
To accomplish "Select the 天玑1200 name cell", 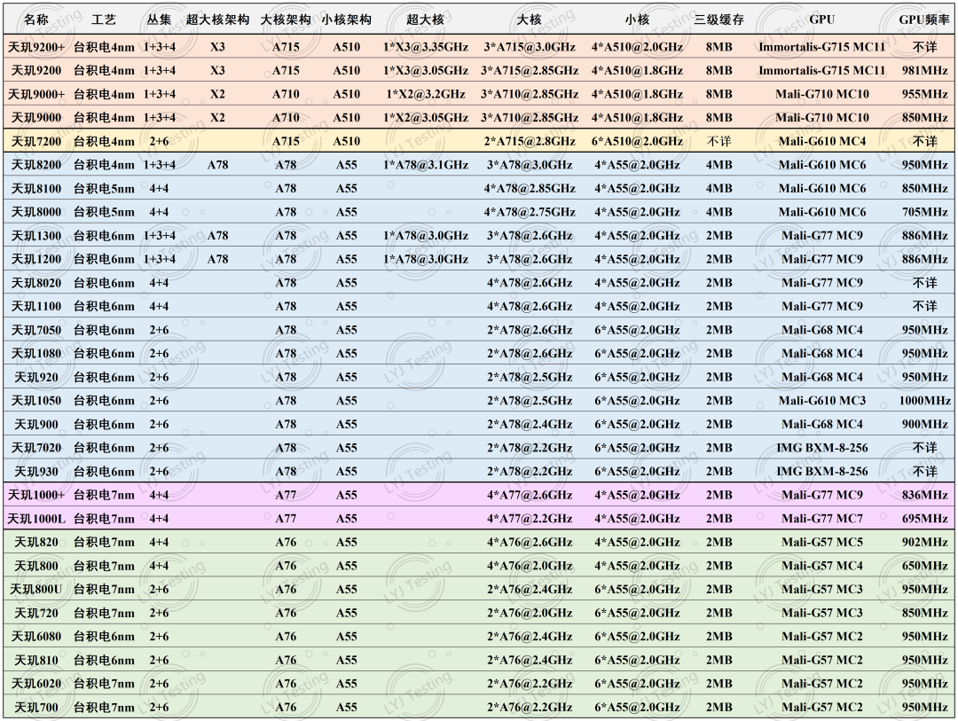I will coord(36,259).
